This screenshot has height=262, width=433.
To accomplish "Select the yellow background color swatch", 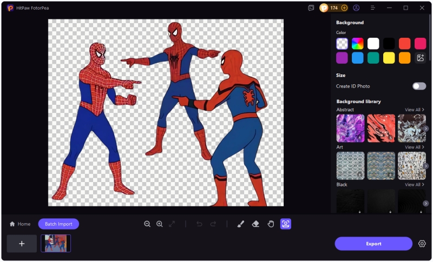I will point(389,58).
